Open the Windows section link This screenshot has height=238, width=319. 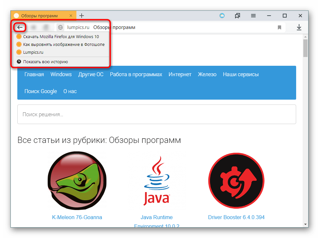click(61, 75)
